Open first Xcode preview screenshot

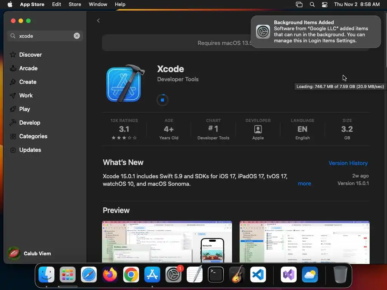coord(167,242)
